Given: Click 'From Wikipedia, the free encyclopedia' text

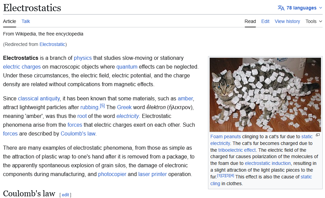Looking at the screenshot, I should [43, 34].
